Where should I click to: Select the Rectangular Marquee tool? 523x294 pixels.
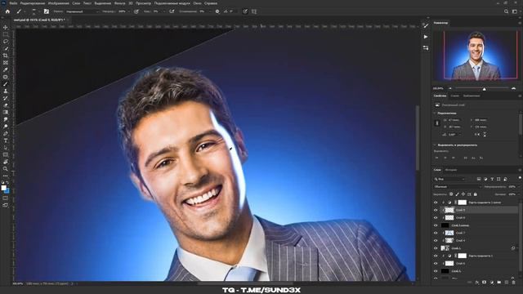pos(6,34)
